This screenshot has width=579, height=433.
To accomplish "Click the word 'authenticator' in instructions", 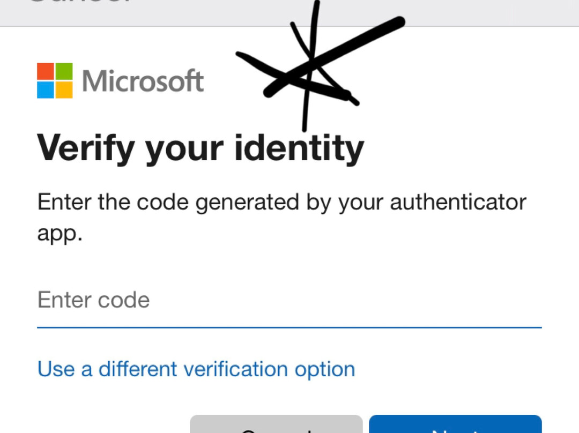I will 458,204.
